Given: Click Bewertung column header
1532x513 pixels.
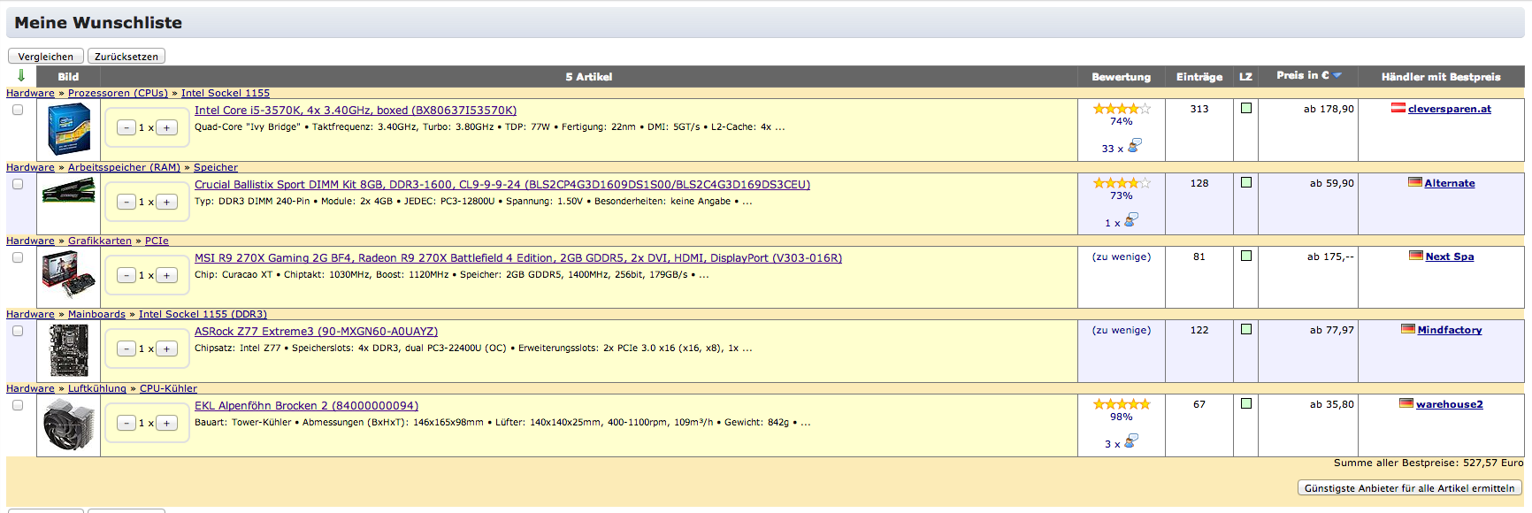Looking at the screenshot, I should tap(1122, 77).
